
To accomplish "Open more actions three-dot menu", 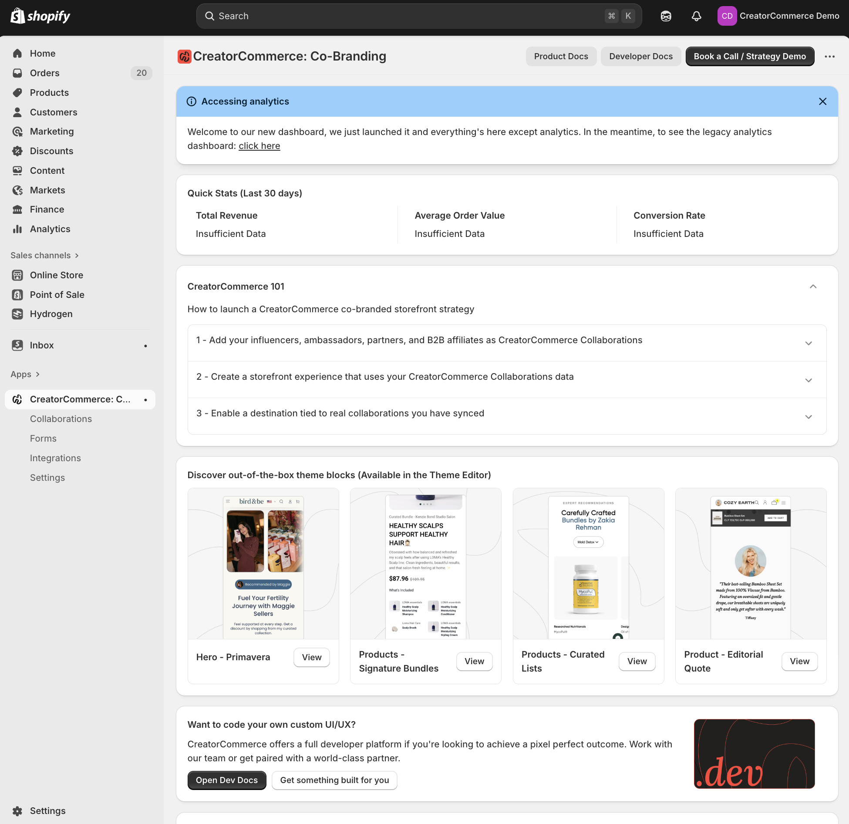I will (829, 56).
